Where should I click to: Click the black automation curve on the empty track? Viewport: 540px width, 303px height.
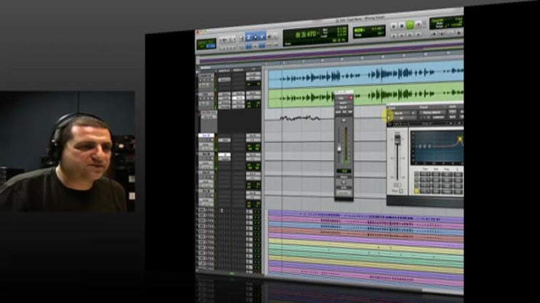coord(299,117)
